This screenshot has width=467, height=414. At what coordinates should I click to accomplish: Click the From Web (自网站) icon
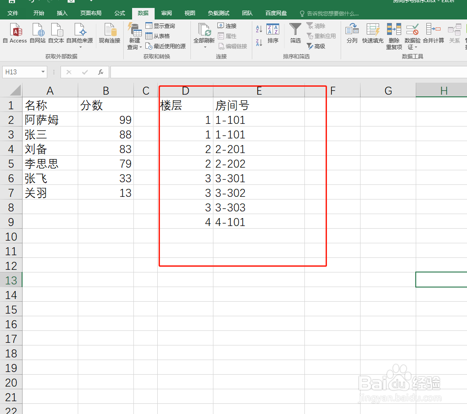38,33
